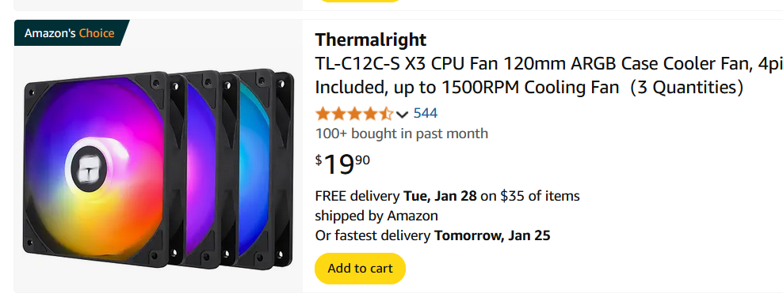Click the partially visible yellow button at top
The width and height of the screenshot is (783, 301).
pyautogui.click(x=360, y=1)
